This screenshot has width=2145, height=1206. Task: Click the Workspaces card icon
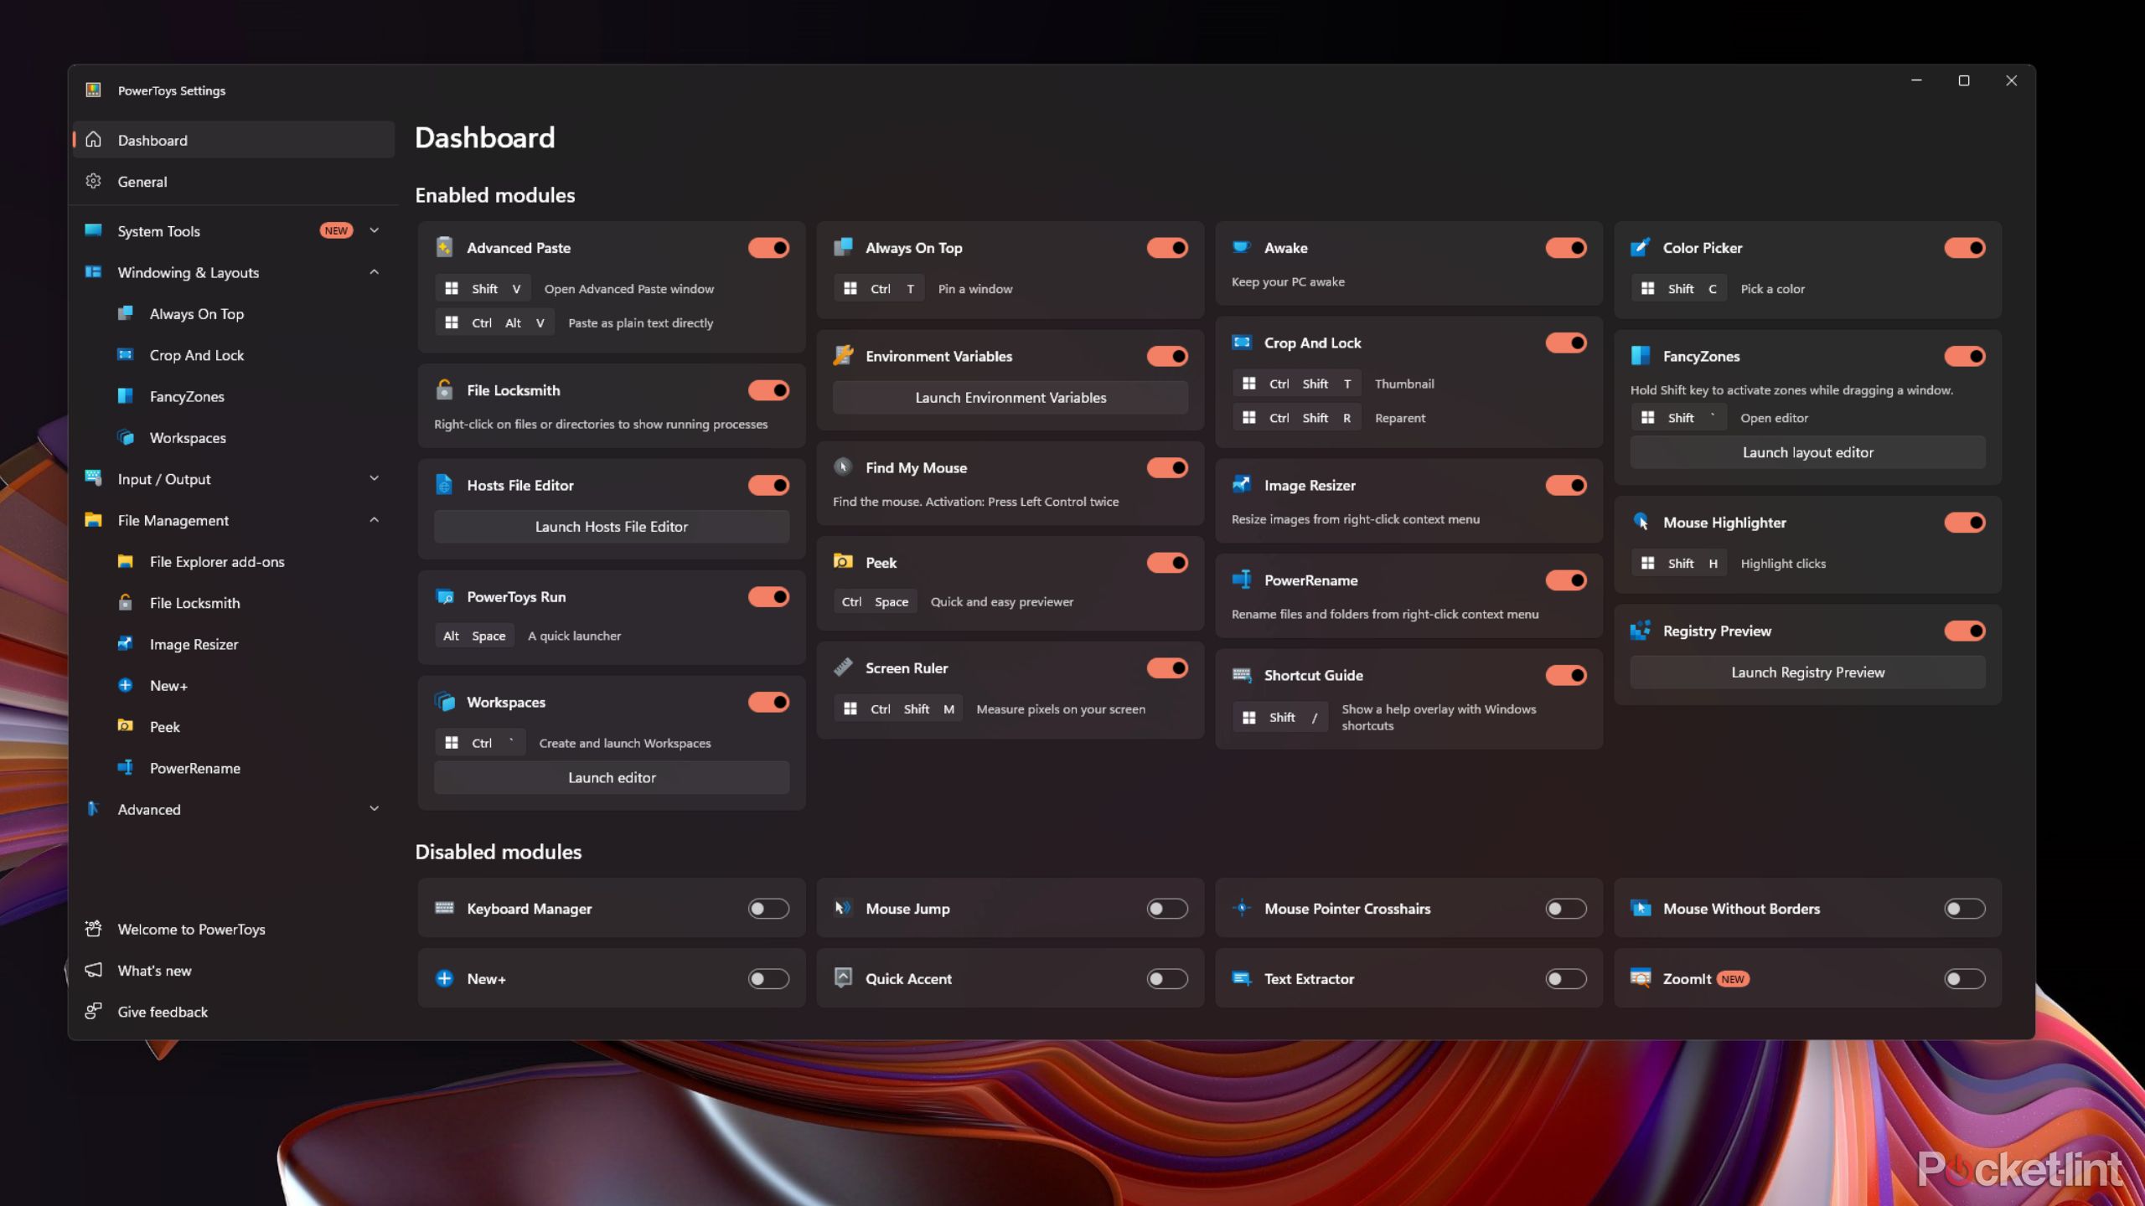coord(444,701)
